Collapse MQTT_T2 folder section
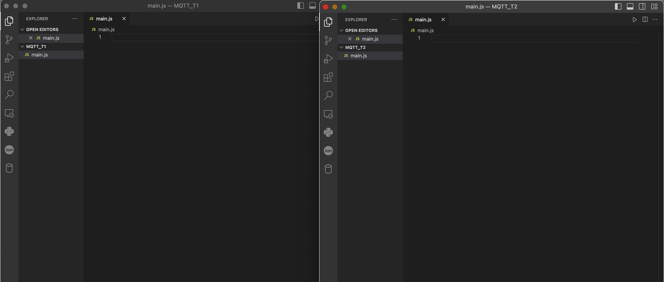Screen dimensions: 664x282 (370, 47)
